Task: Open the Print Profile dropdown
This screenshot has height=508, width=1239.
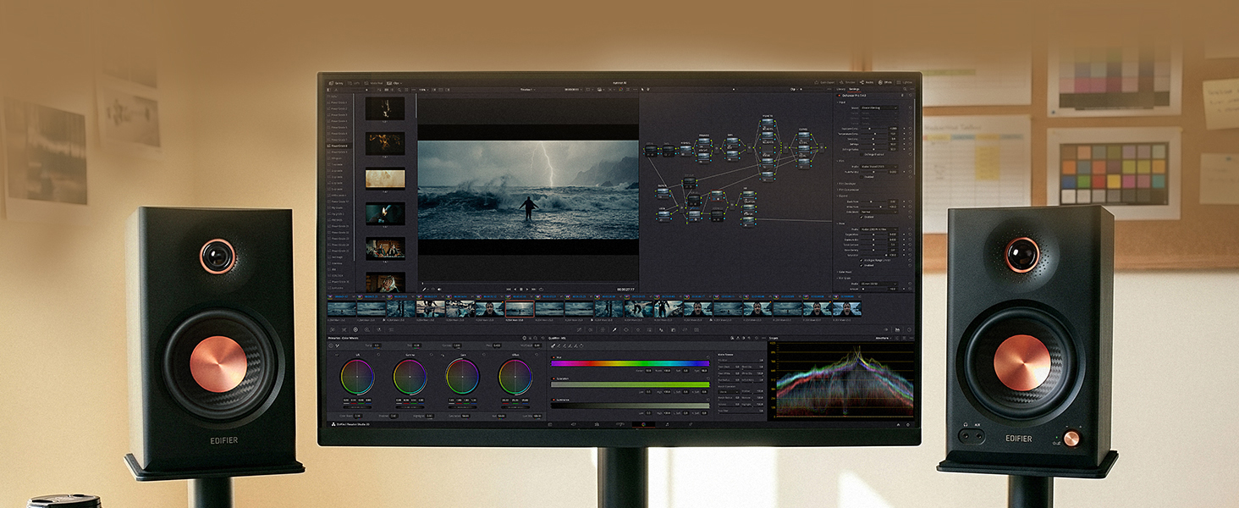Action: coord(879,229)
